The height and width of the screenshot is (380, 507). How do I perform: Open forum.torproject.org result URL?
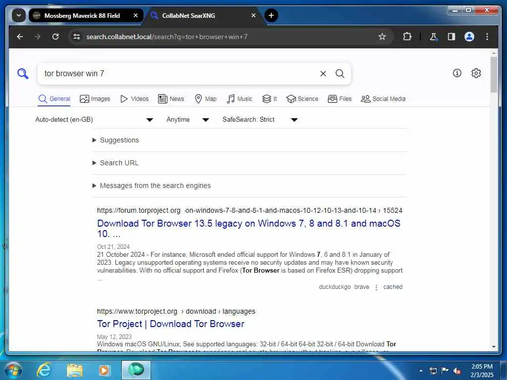[x=250, y=211]
